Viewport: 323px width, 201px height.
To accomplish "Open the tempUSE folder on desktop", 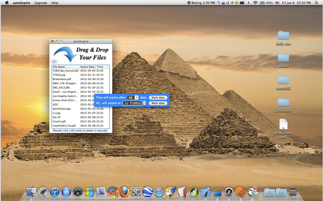I will click(x=283, y=82).
